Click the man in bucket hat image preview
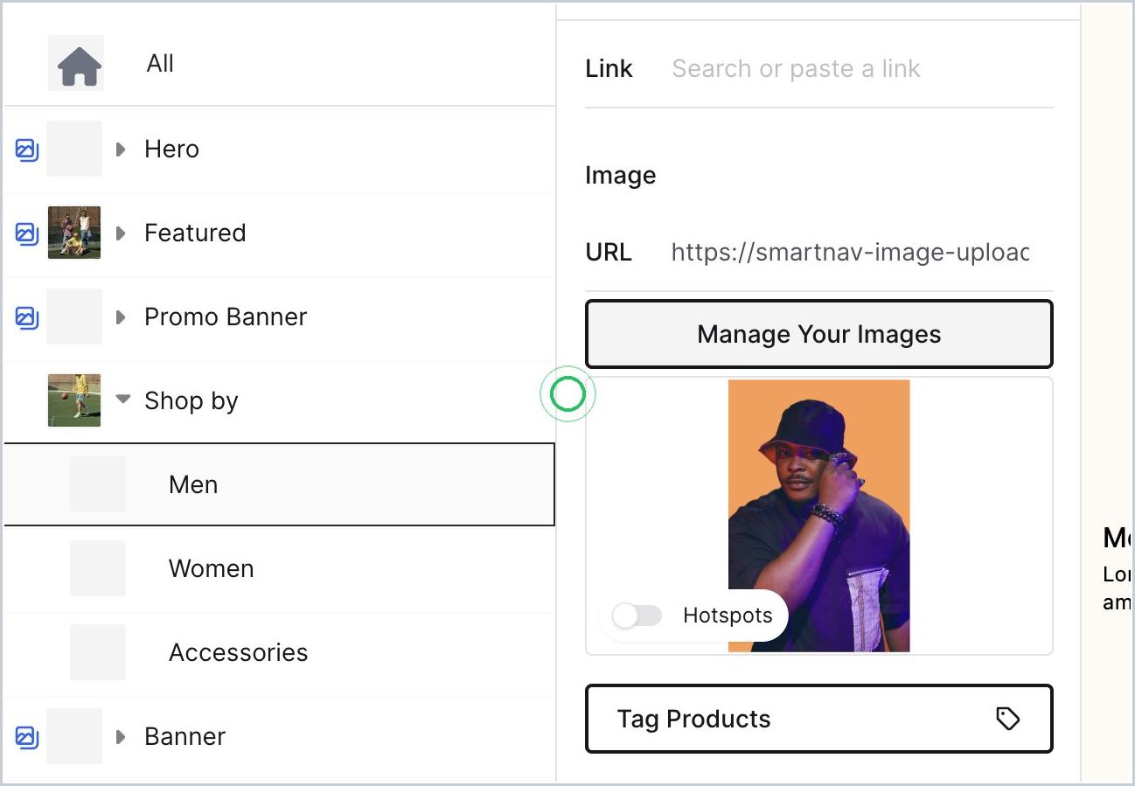Image resolution: width=1135 pixels, height=786 pixels. pyautogui.click(x=819, y=516)
